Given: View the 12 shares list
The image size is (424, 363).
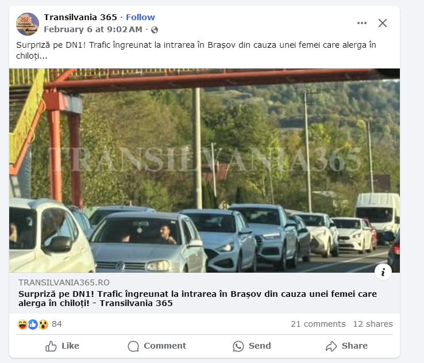Looking at the screenshot, I should tap(373, 324).
